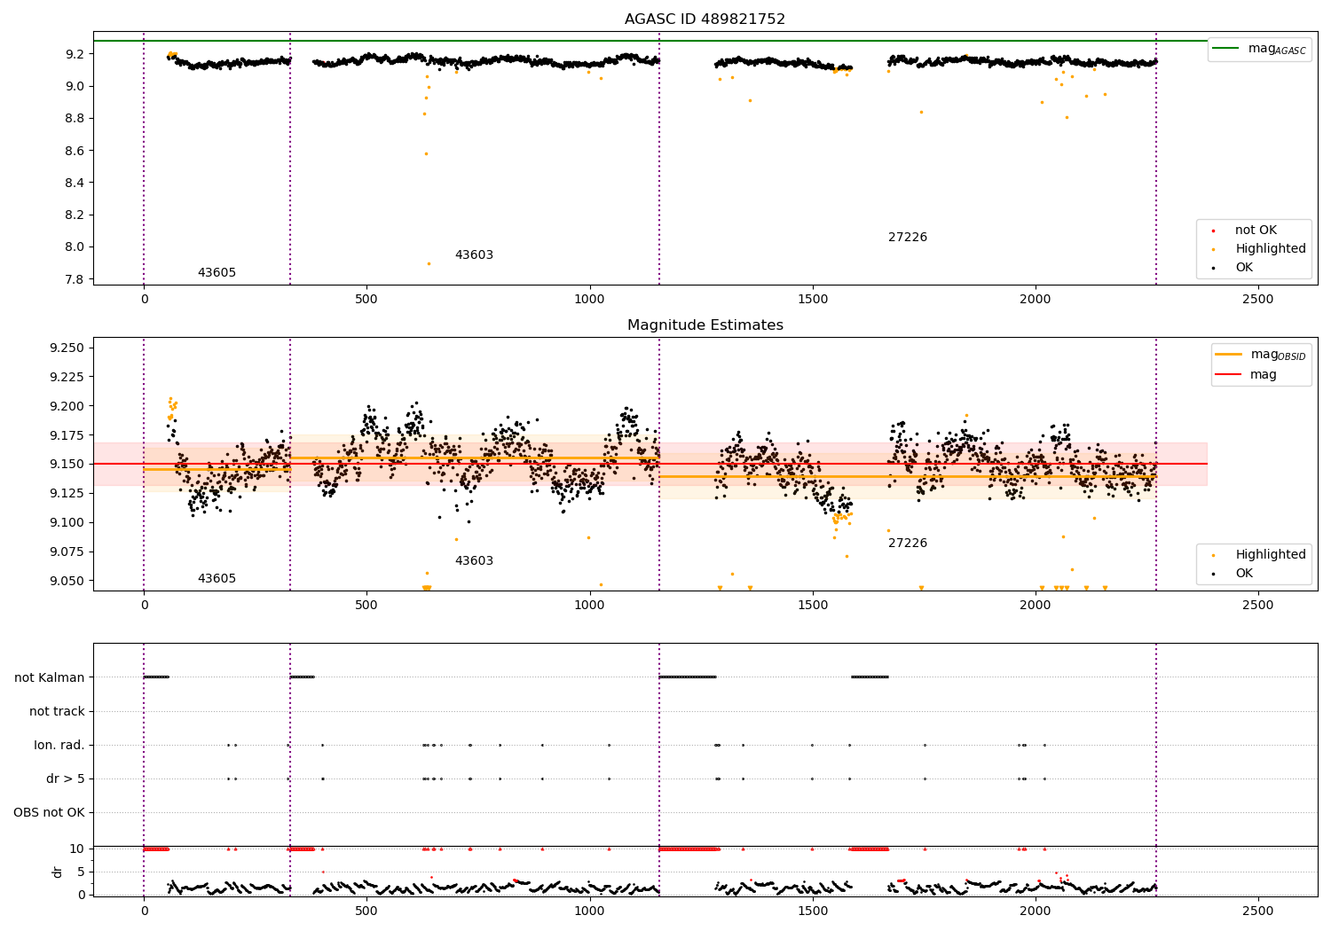Click the 'OBS not OK' axis label
Screen dimensions: 1331x931
pyautogui.click(x=49, y=813)
